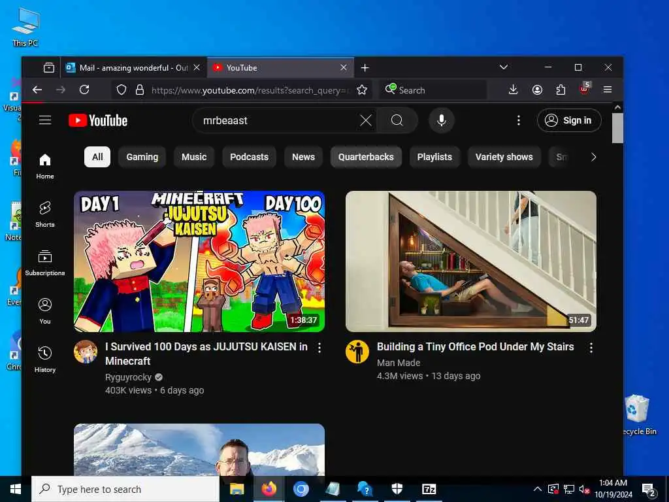
Task: Click Firefox toolbar Search field
Action: [433, 90]
